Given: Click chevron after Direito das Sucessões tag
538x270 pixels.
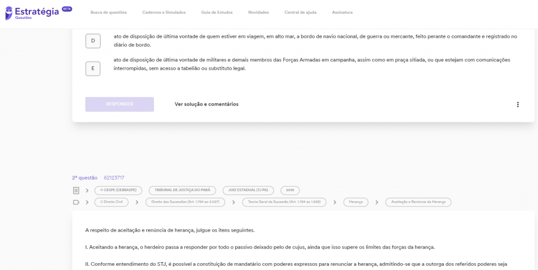Looking at the screenshot, I should click(x=234, y=202).
